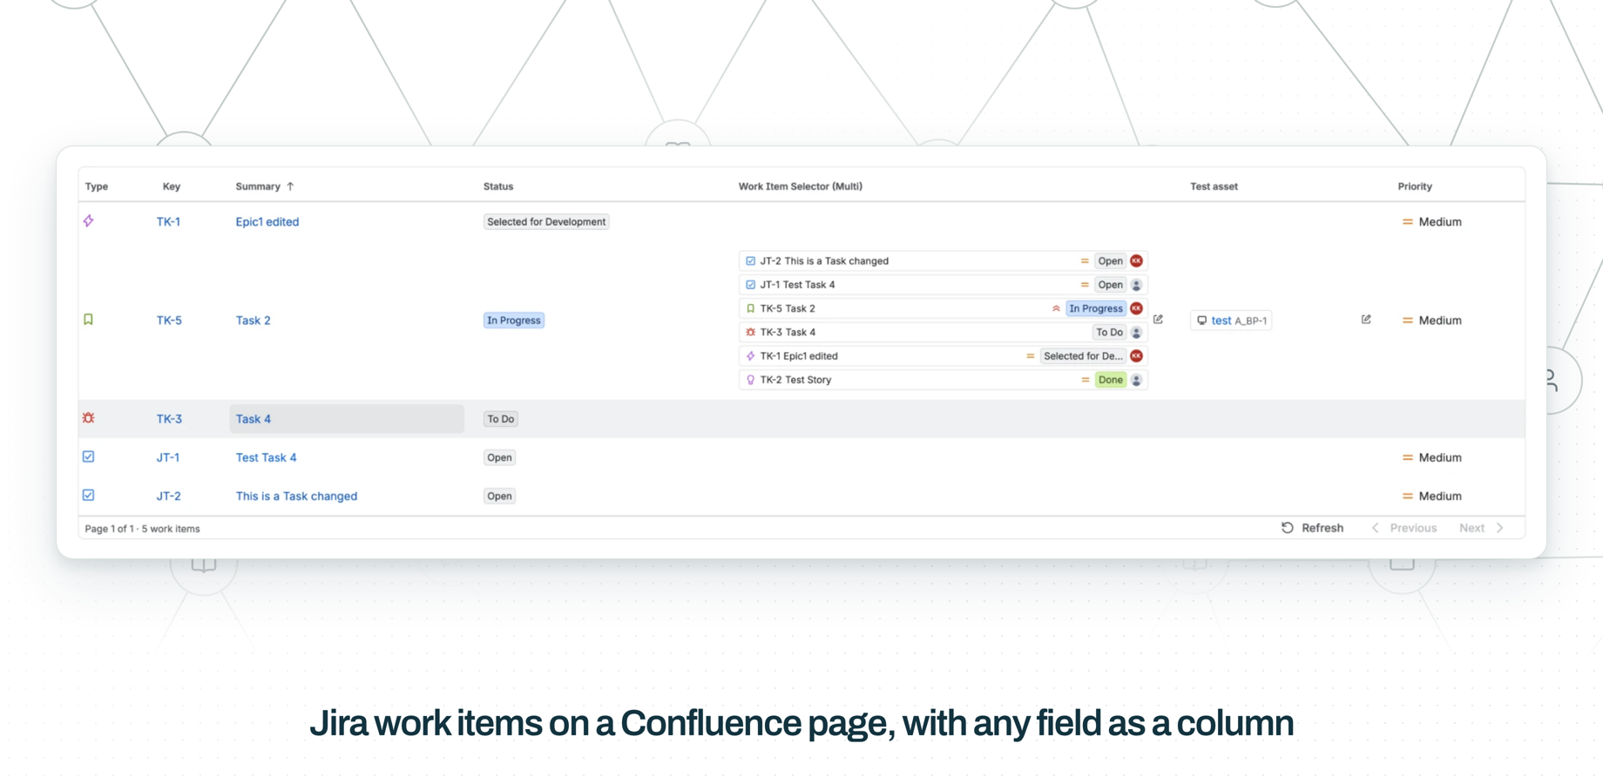This screenshot has width=1603, height=784.
Task: Open linked item JT-1 Test Task 4
Action: (x=944, y=285)
